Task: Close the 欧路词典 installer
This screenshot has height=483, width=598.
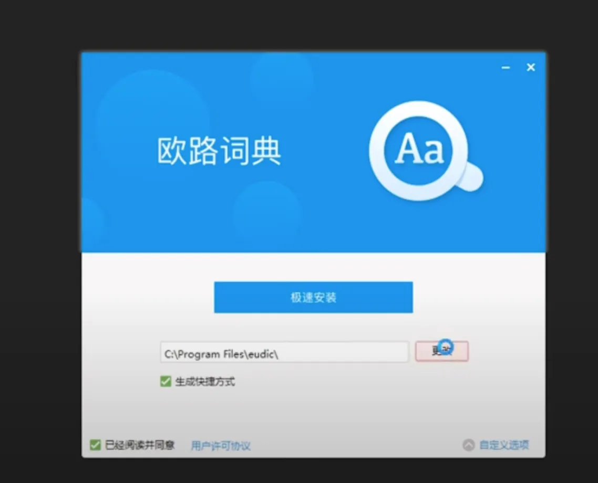Action: coord(531,67)
